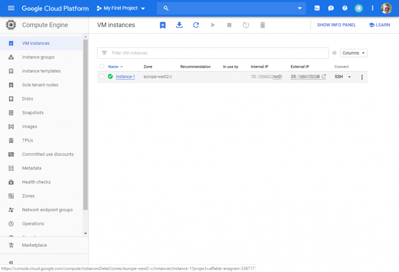Refresh the VM instances list
Viewport: 399px width, 272px height.
(x=196, y=25)
